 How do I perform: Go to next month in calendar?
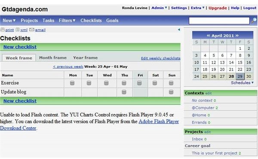[x=237, y=36]
